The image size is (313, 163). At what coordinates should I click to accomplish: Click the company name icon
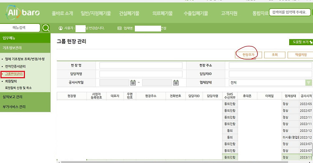(x=119, y=28)
